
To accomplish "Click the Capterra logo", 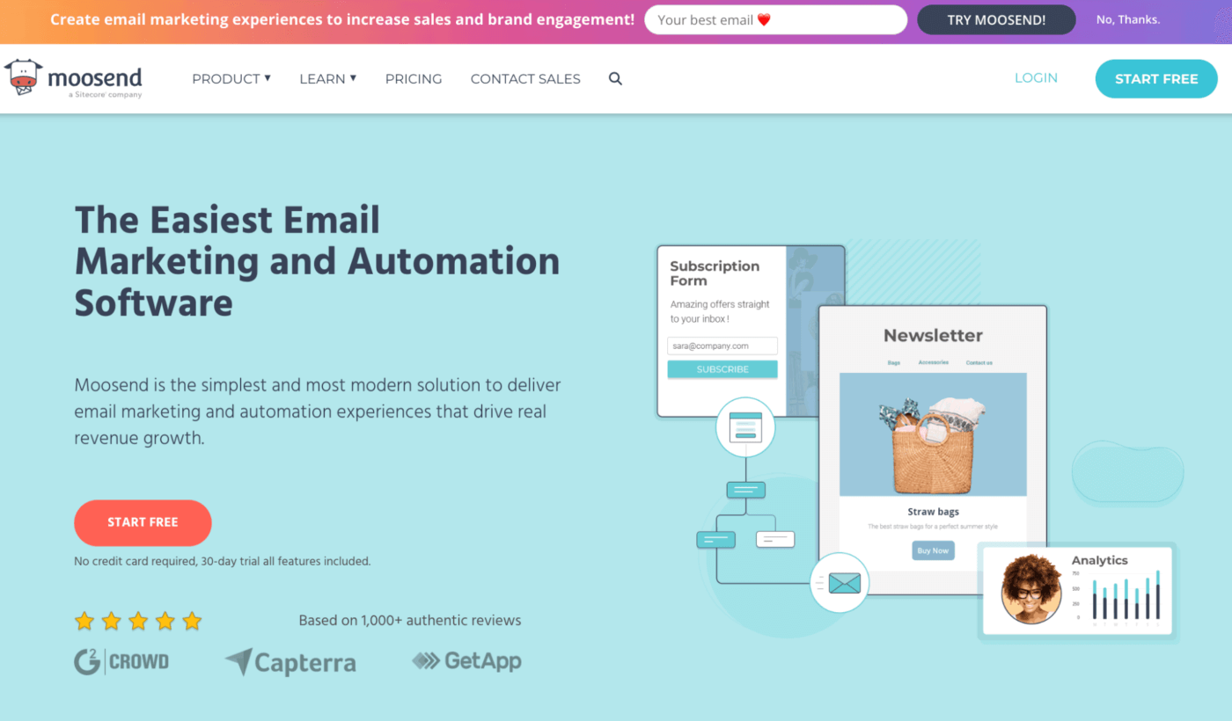I will tap(290, 662).
